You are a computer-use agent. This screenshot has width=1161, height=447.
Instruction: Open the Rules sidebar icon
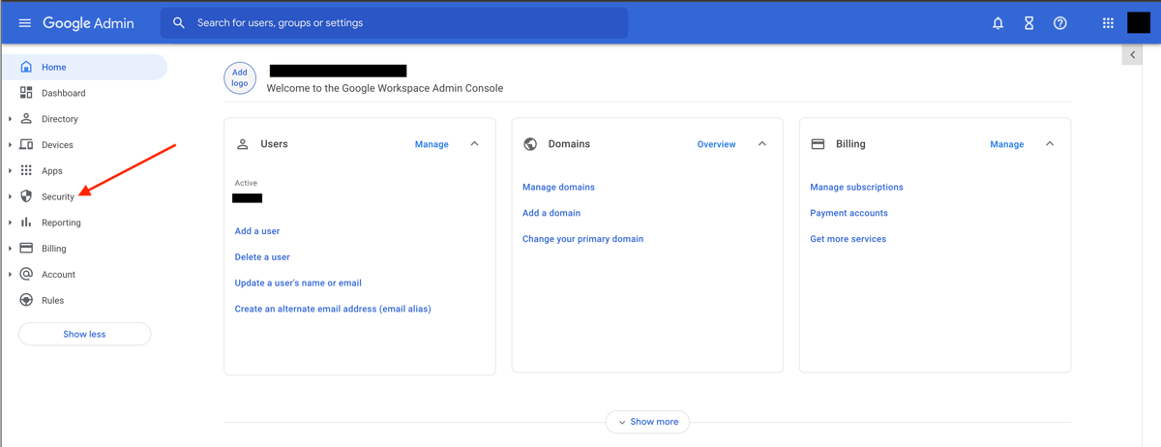(x=26, y=300)
